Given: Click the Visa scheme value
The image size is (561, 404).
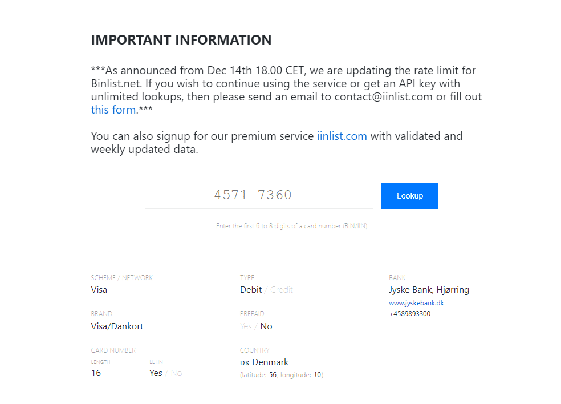Looking at the screenshot, I should coord(99,289).
